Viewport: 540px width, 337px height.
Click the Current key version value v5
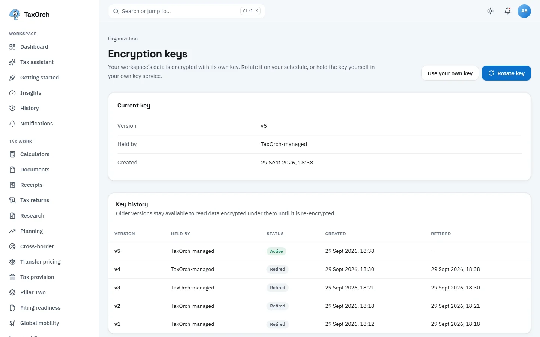point(264,126)
